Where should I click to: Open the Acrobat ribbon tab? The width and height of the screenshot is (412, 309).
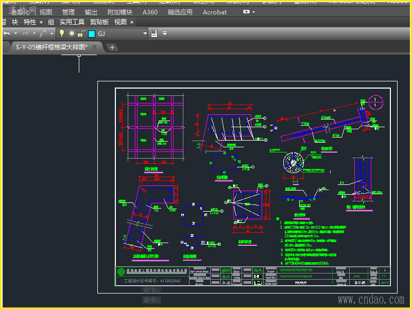[x=214, y=12]
